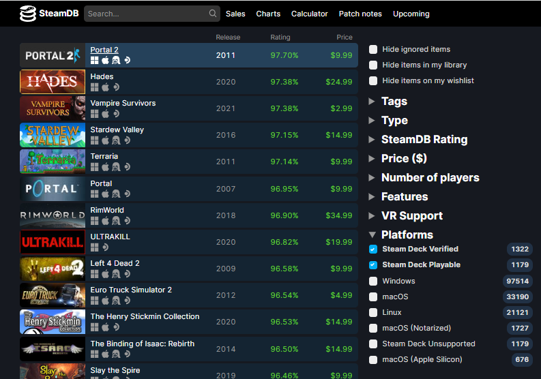The image size is (541, 379).
Task: Open the Upcoming page
Action: pos(411,14)
